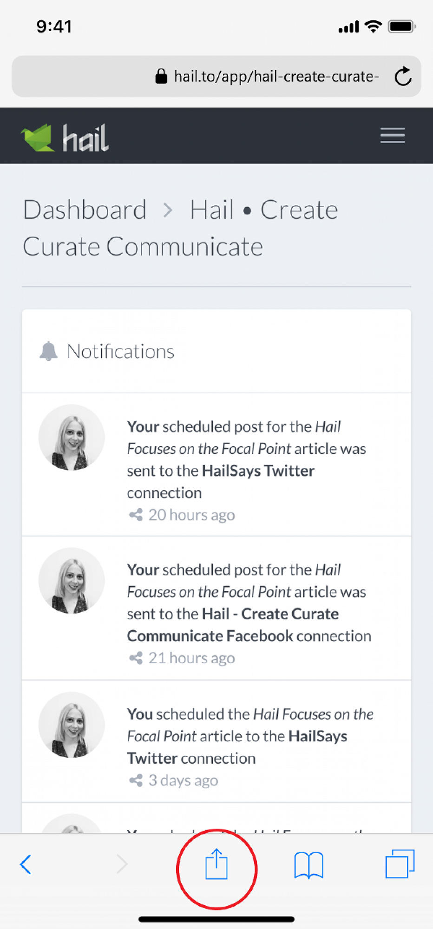The image size is (433, 929).
Task: Click avatar on the 3 days ago notification
Action: click(72, 725)
